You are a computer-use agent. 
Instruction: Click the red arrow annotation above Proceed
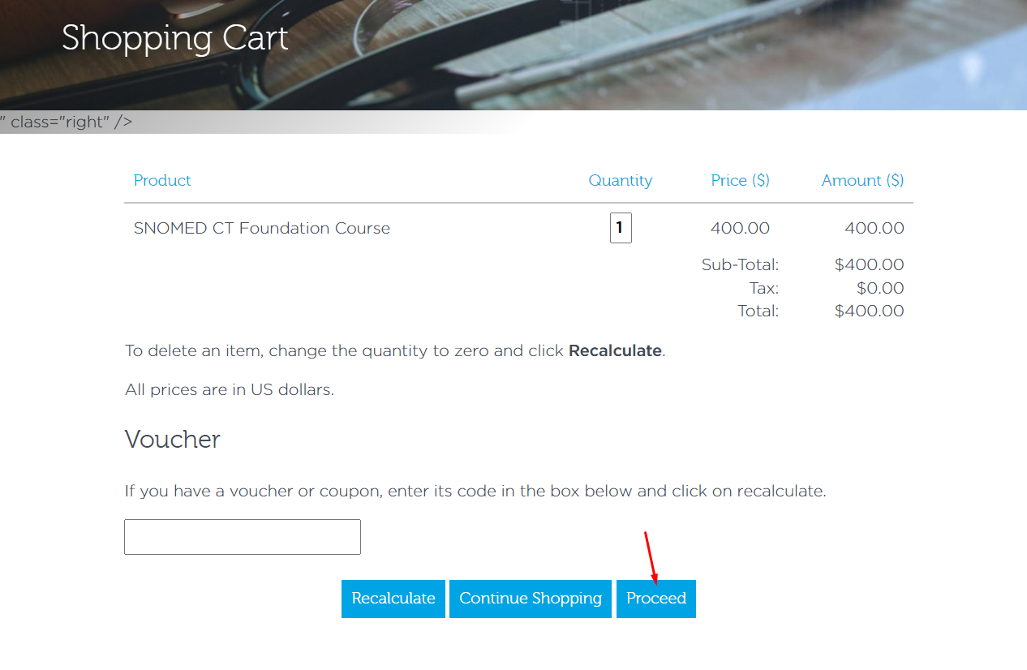[x=651, y=556]
